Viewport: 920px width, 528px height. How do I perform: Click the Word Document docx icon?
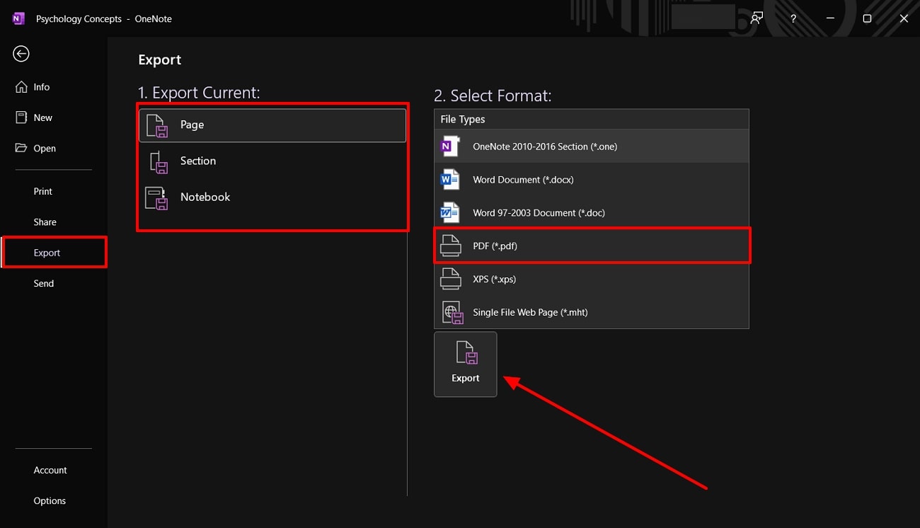point(450,180)
